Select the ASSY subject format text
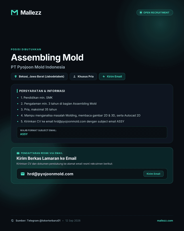The width and height of the screenshot is (184, 231). 24,134
